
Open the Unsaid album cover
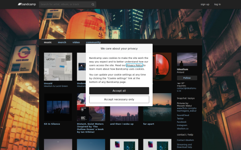point(58,67)
